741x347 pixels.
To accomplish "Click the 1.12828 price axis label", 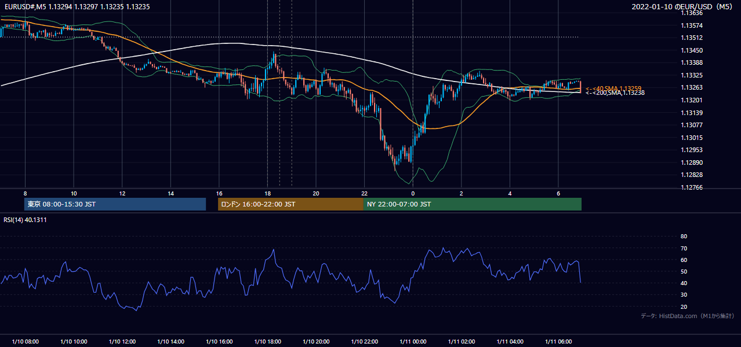I will (x=692, y=175).
